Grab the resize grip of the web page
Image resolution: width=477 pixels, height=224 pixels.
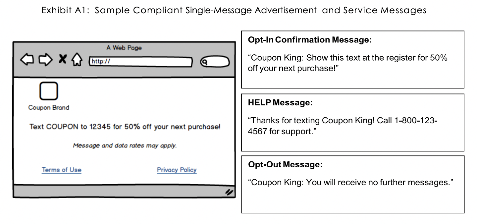[229, 192]
